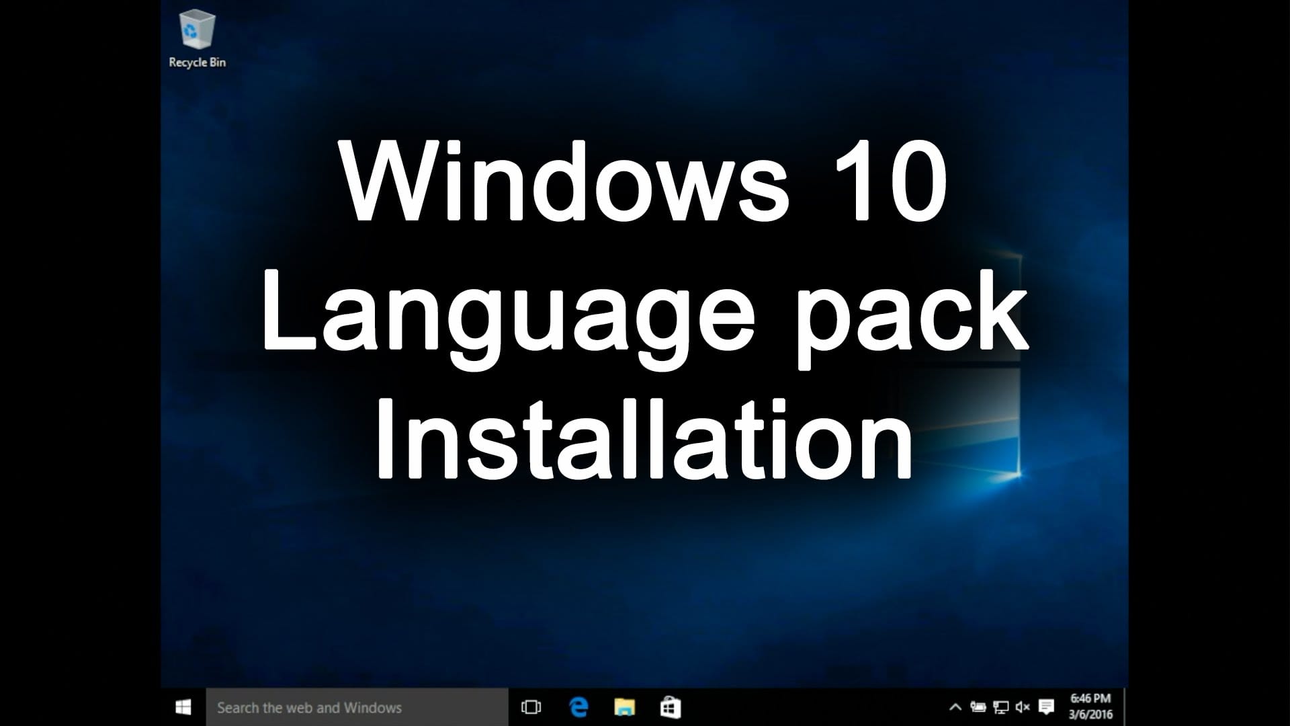Focus the 'Search the web and Windows' box

pyautogui.click(x=357, y=707)
